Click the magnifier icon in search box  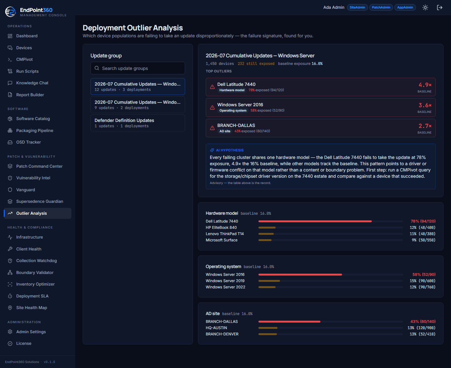pyautogui.click(x=97, y=68)
